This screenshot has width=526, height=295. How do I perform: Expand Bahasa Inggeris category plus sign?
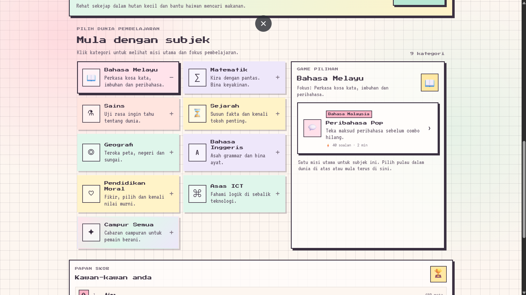tap(278, 152)
